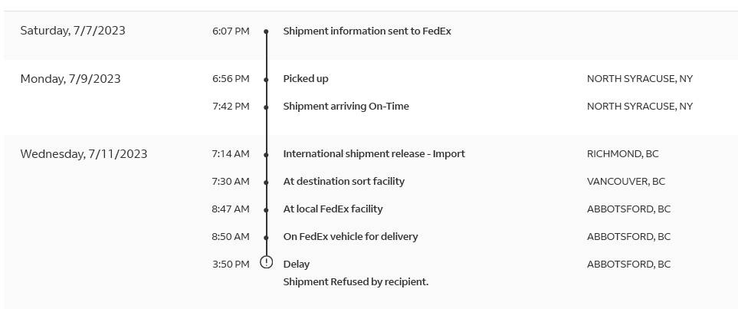Click the Picked up timeline dot

tap(266, 79)
